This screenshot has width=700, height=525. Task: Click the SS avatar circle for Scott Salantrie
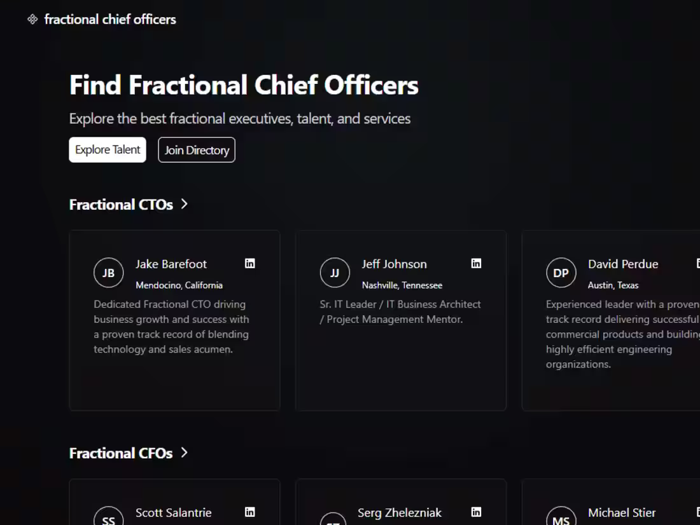click(109, 518)
